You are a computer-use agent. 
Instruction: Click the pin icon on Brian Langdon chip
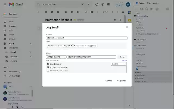71,46
